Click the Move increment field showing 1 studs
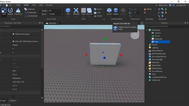Screen dimensions: 189x106 click(55, 14)
